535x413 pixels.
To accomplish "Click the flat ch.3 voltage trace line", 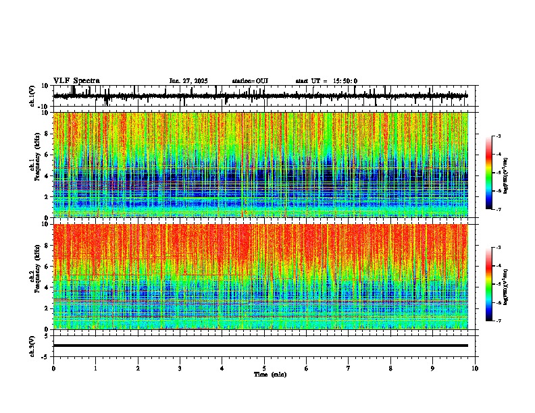I will click(x=261, y=346).
